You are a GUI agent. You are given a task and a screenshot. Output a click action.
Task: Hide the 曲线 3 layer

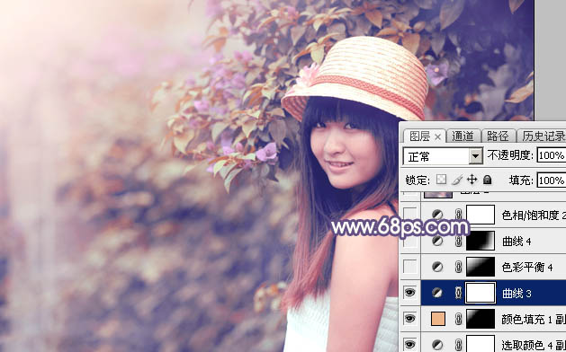(409, 293)
